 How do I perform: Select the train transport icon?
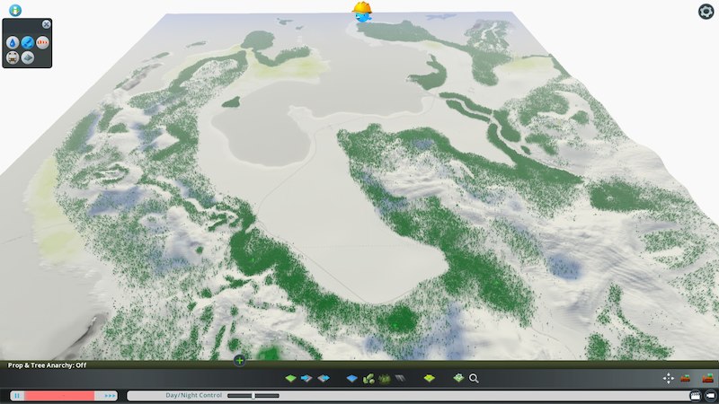13,57
